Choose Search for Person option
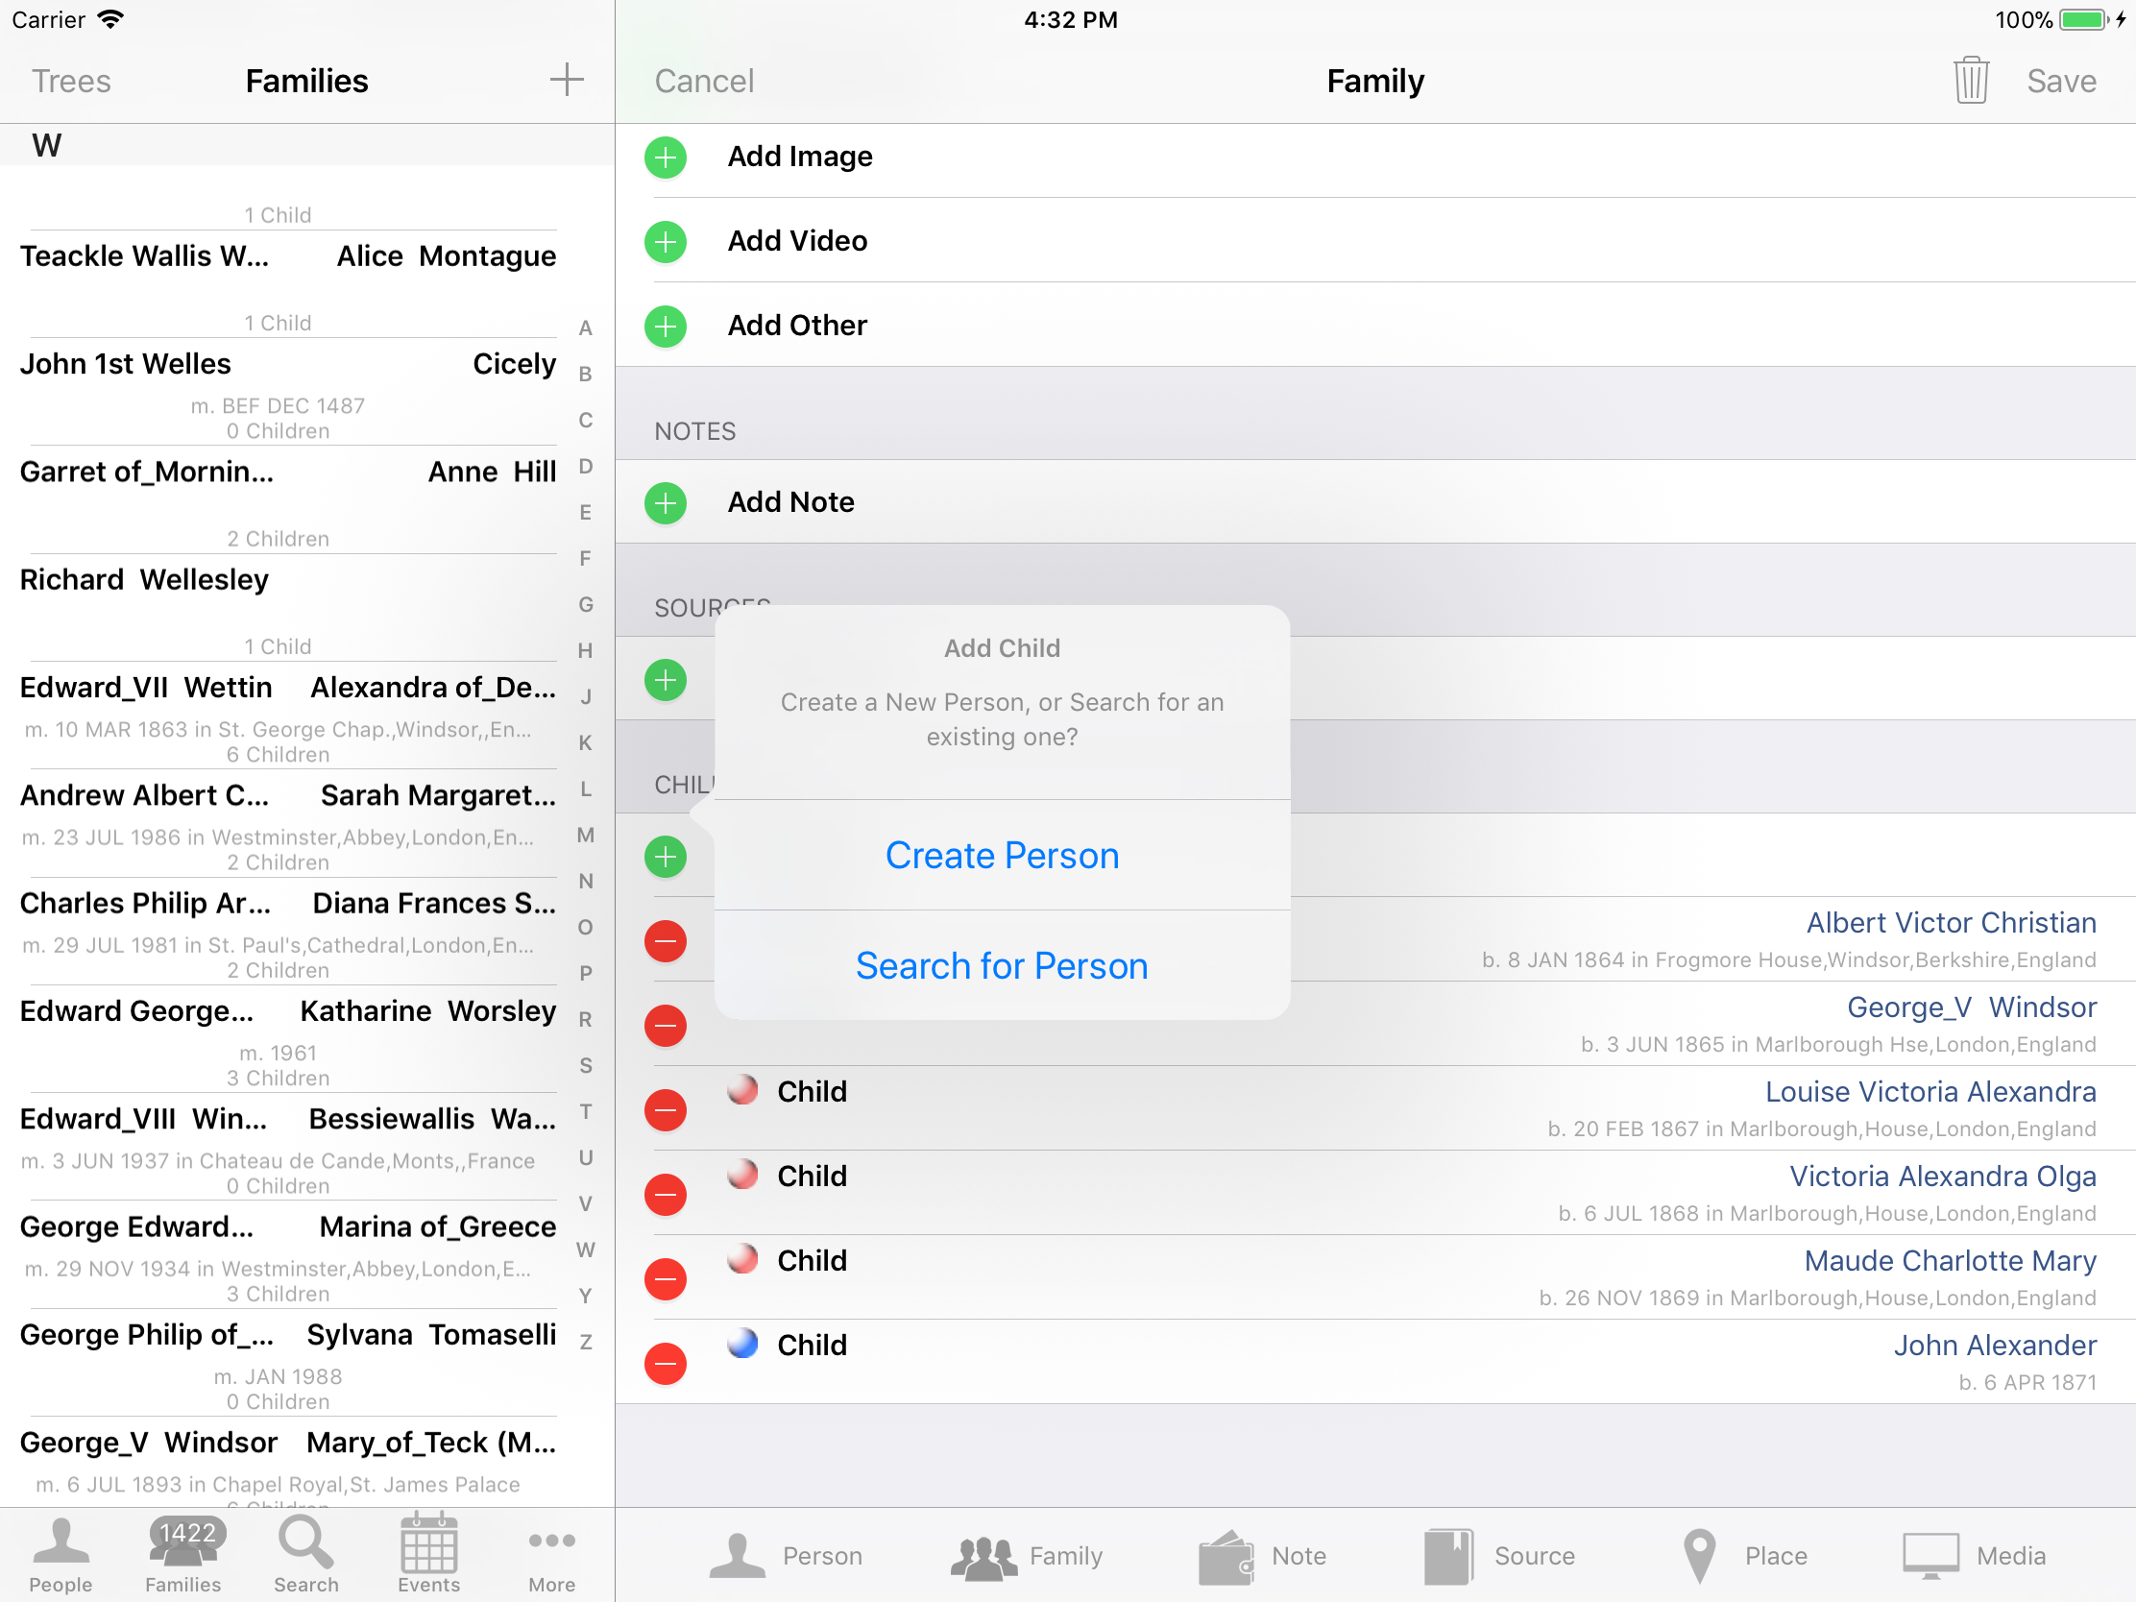The height and width of the screenshot is (1602, 2136). click(x=1002, y=965)
